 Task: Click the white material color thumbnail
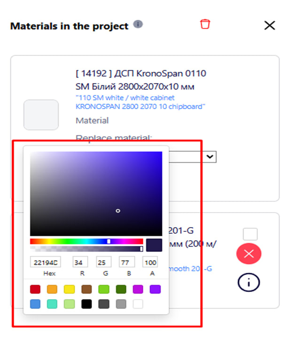click(41, 115)
